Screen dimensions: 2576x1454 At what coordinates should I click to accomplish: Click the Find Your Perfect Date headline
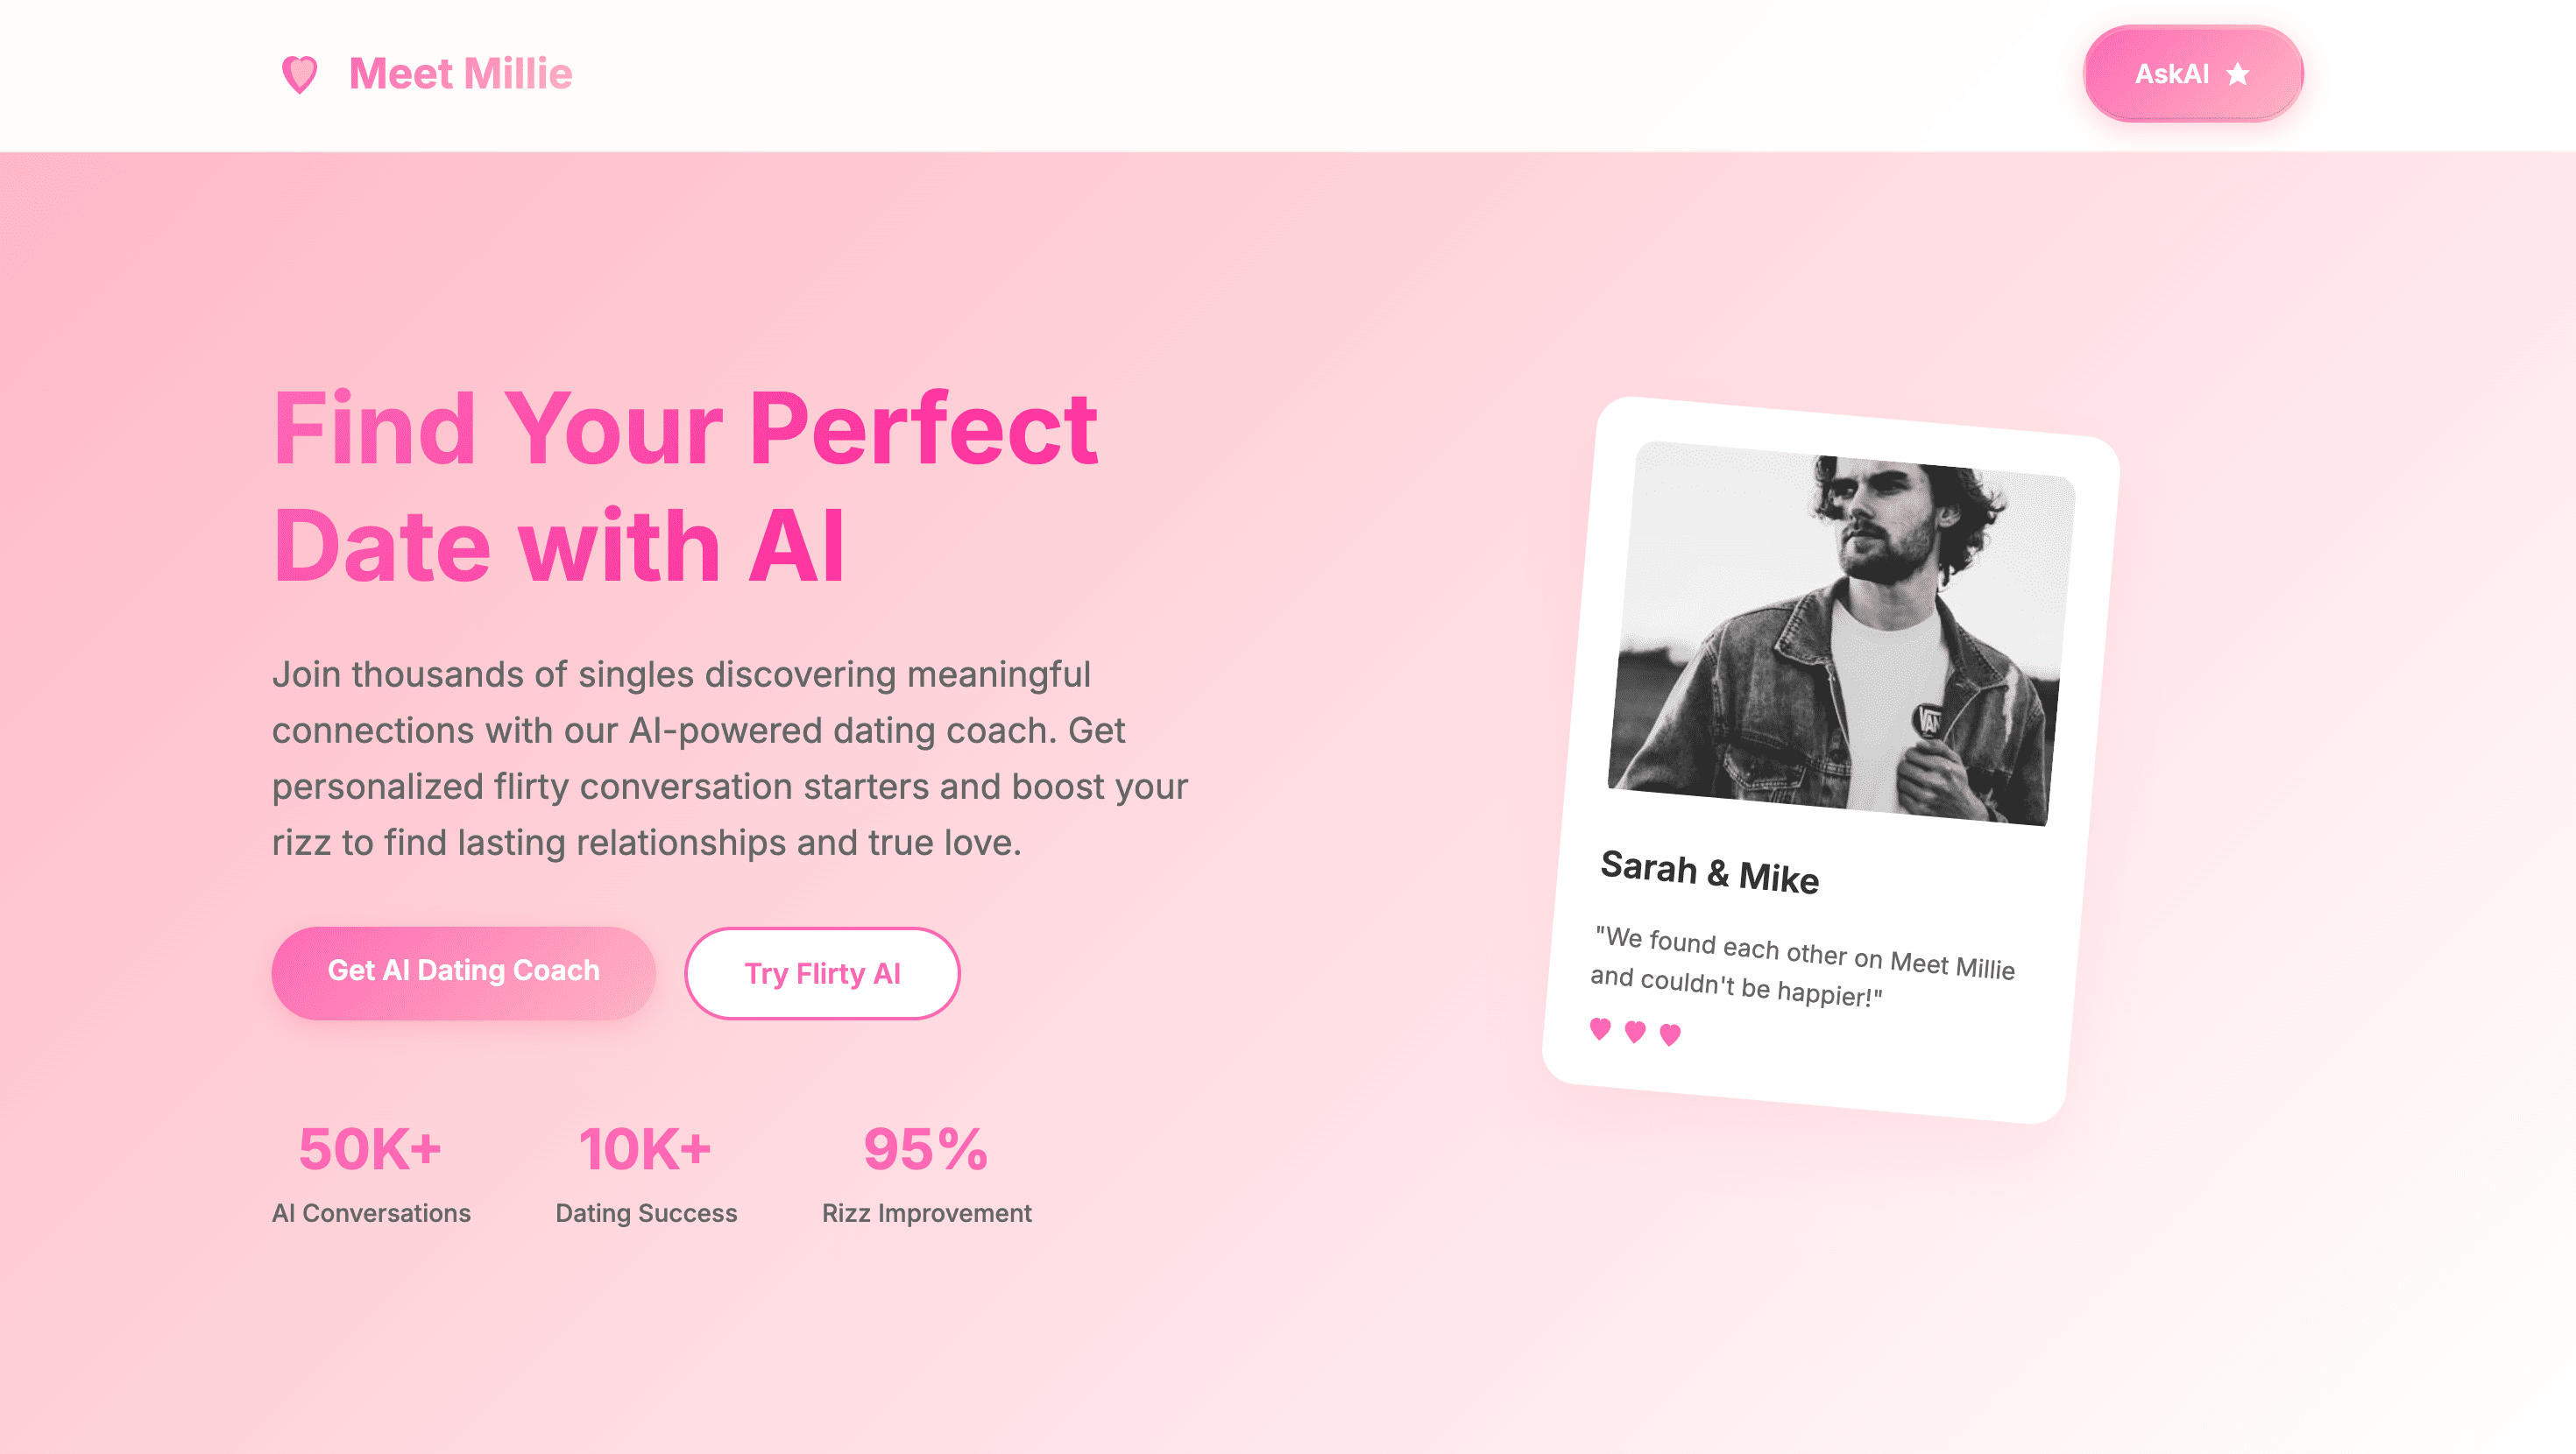coord(686,487)
